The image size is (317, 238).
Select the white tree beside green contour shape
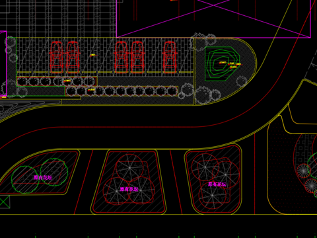[242, 81]
